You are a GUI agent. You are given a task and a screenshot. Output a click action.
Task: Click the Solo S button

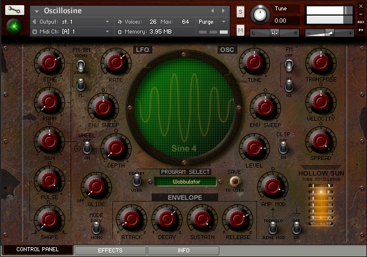coord(240,13)
